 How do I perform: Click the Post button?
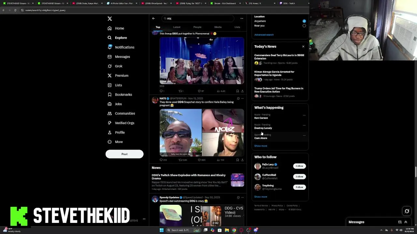(124, 154)
